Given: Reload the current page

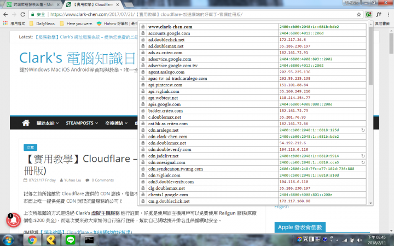Looking at the screenshot, I should pyautogui.click(x=22, y=15).
